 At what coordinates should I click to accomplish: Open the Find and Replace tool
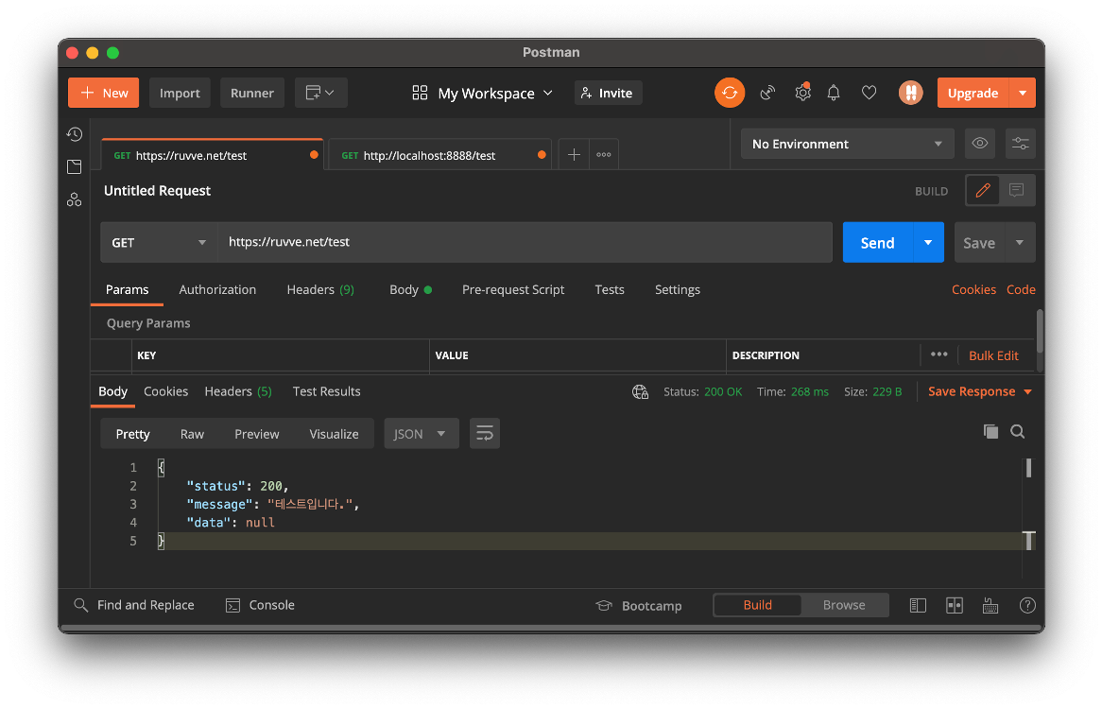pos(134,605)
